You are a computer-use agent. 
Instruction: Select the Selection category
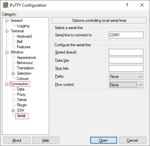(x=24, y=73)
